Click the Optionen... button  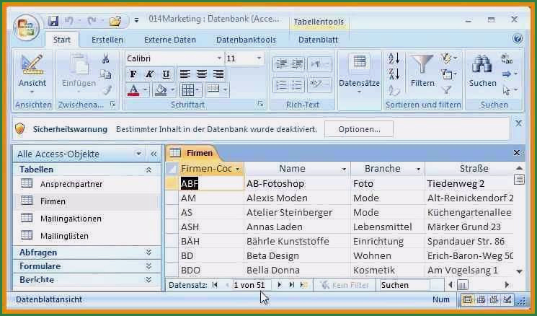(359, 129)
